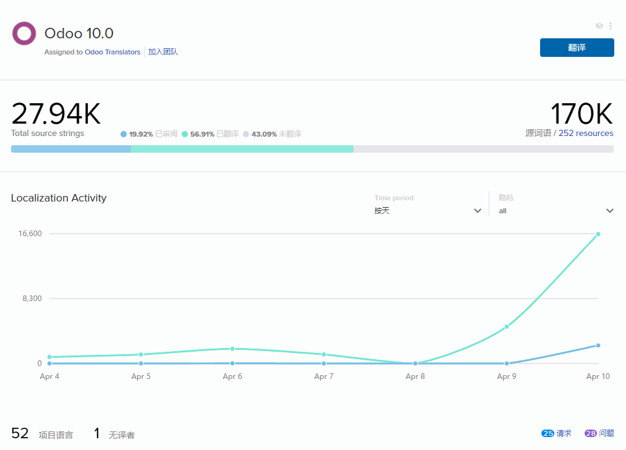The image size is (626, 450).
Task: Click the Apr 9 teal data point
Action: [x=507, y=326]
